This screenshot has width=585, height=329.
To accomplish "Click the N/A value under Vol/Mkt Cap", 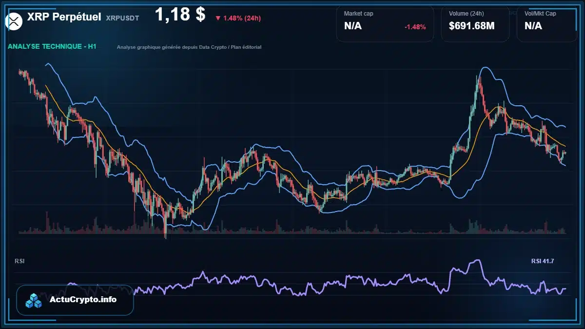I will [x=533, y=26].
